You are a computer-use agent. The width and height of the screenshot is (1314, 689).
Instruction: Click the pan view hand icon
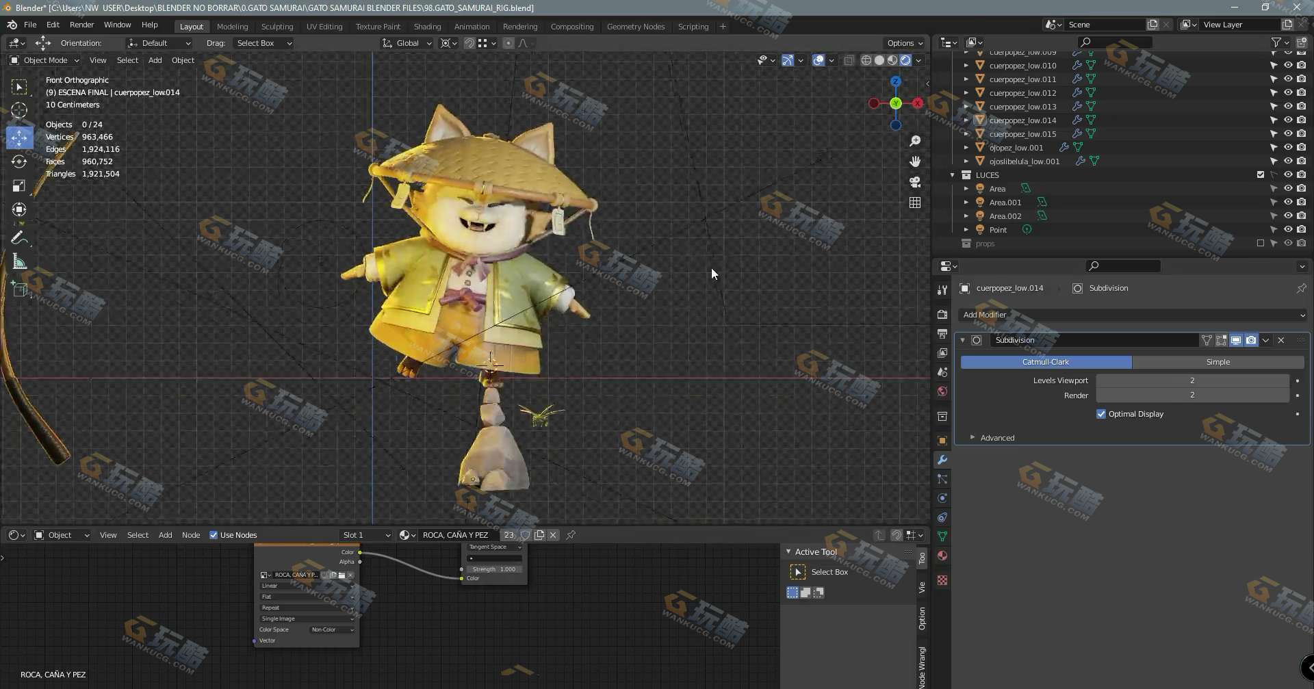click(915, 161)
